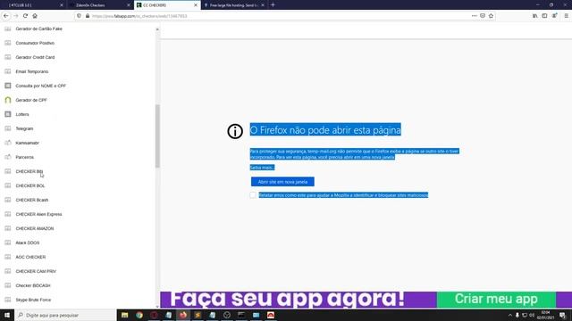572x321 pixels.
Task: Select AOC CHECKER entry
Action: [x=30, y=257]
